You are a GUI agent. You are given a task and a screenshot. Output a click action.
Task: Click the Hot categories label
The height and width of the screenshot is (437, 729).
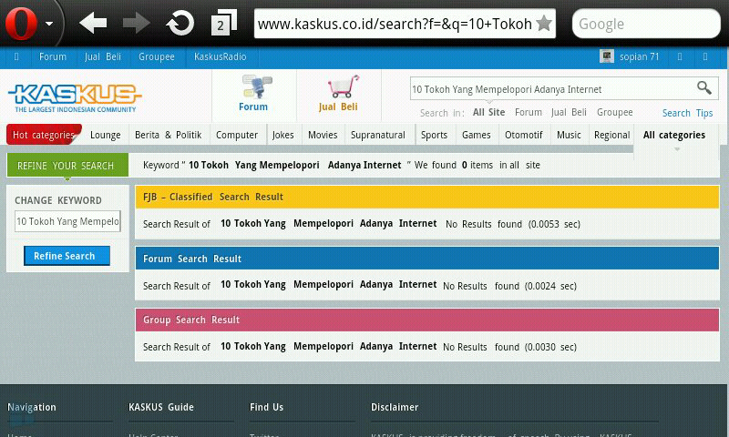click(44, 135)
